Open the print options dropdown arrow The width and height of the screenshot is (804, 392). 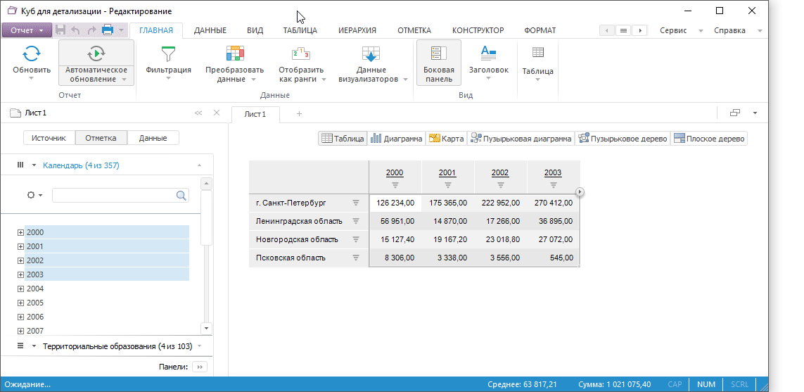click(121, 30)
